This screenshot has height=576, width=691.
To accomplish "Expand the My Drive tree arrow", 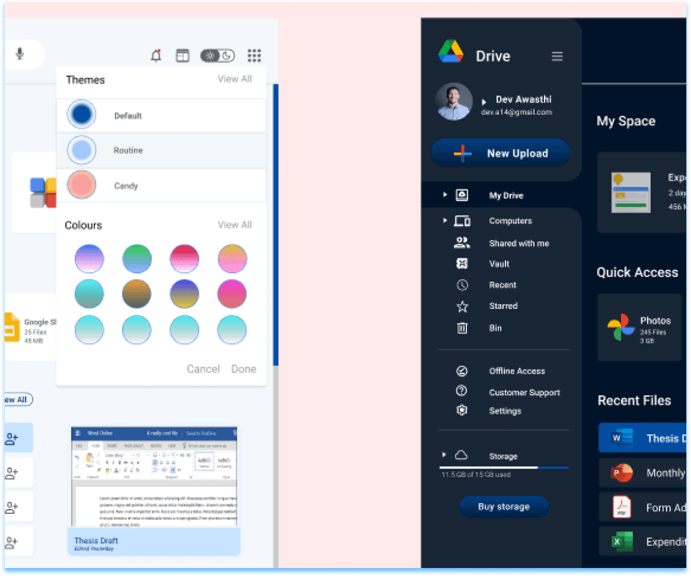I will tap(445, 194).
